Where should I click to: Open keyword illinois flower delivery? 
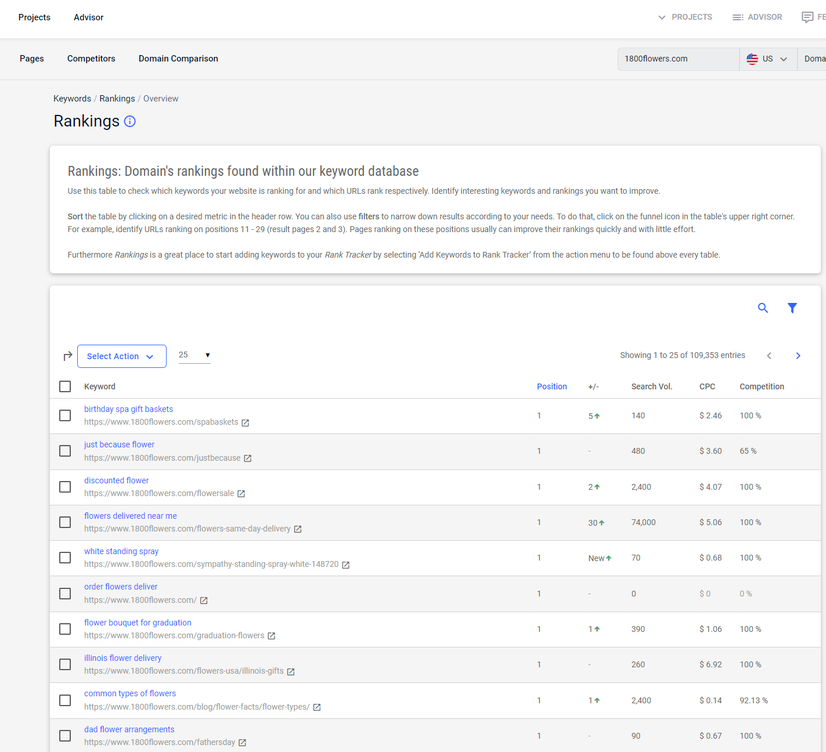(122, 658)
